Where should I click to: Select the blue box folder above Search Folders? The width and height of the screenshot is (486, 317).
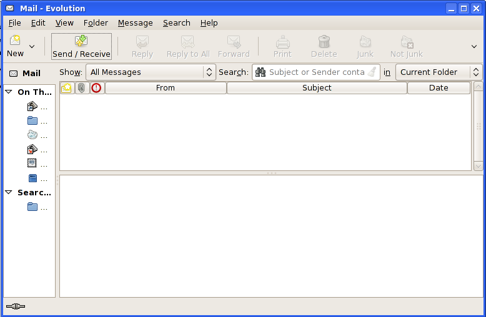[x=32, y=178]
